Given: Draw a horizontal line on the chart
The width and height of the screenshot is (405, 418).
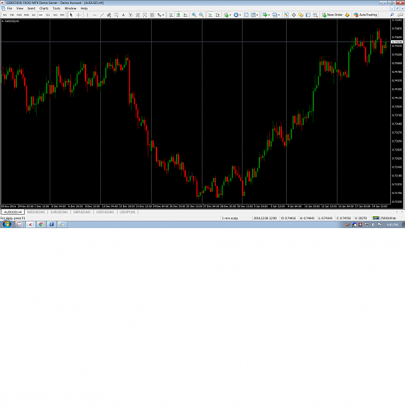Looking at the screenshot, I should pos(95,15).
